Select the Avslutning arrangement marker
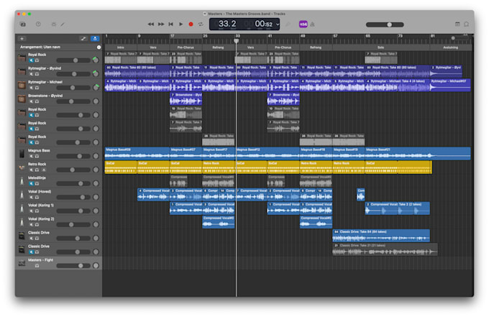 point(451,47)
